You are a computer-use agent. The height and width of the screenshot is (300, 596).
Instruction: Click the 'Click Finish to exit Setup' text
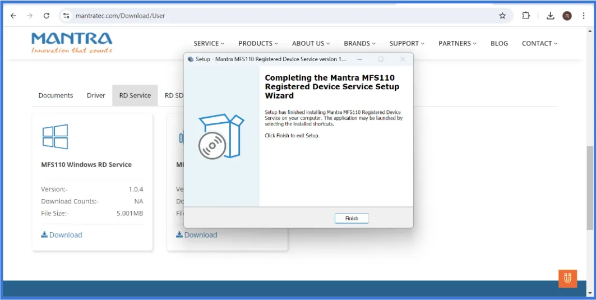pyautogui.click(x=292, y=135)
